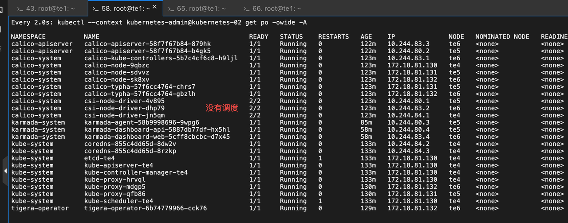Click pod name csi-node-driver-dhp79
Viewport: 568px width, 223px height.
point(124,108)
